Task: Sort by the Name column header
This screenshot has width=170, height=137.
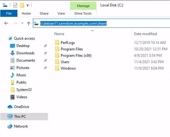Action: tap(59, 34)
